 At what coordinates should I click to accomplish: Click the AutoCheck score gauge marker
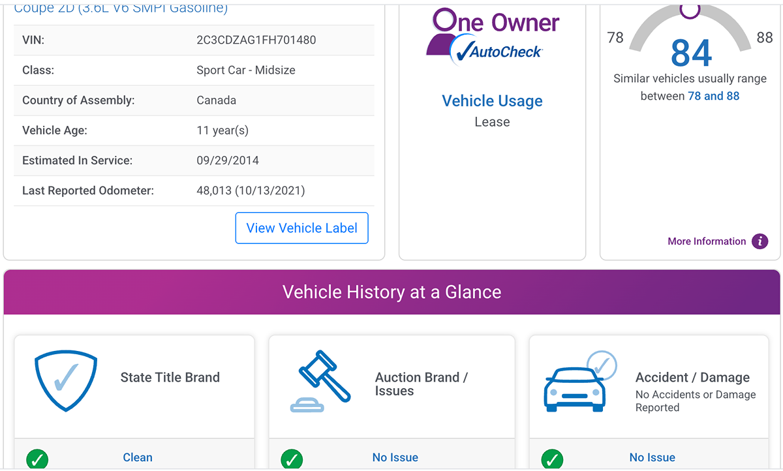[690, 9]
